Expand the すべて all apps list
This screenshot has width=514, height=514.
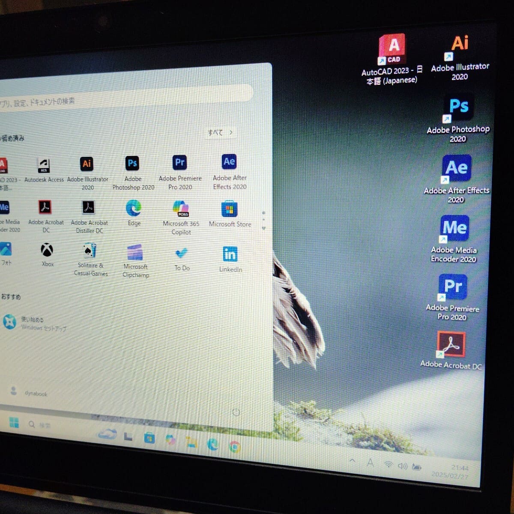(x=220, y=132)
